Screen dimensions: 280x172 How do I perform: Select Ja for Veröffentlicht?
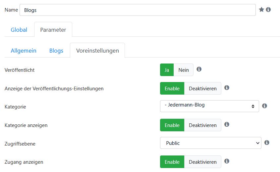pos(167,70)
